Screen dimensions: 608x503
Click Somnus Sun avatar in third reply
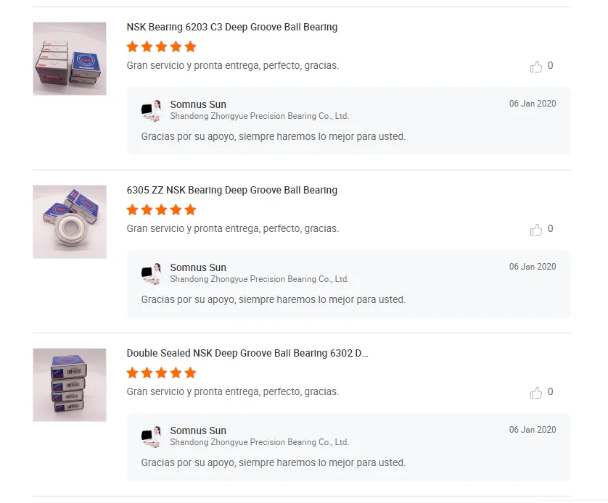tap(152, 436)
